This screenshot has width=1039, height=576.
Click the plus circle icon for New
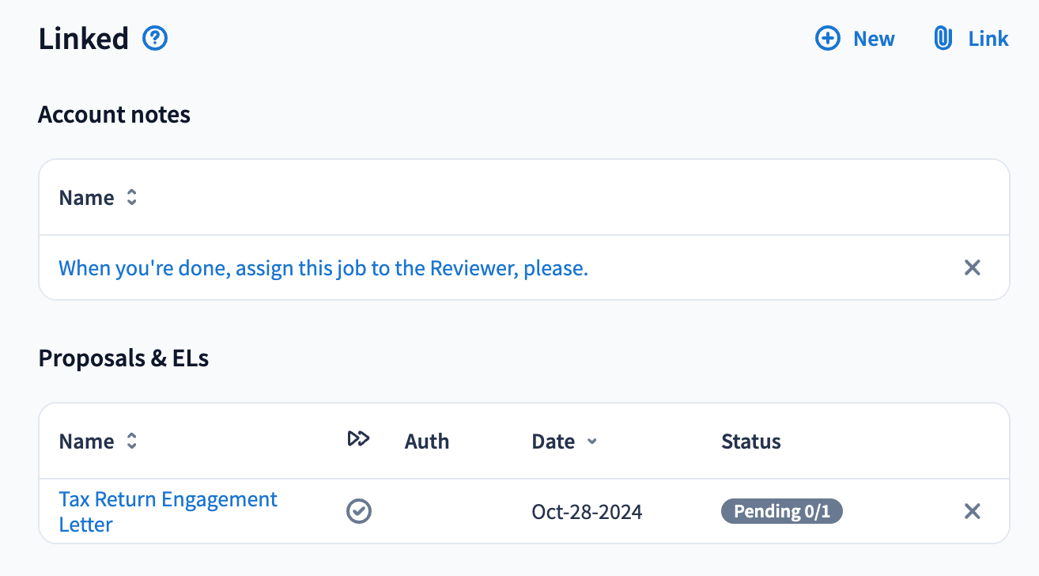tap(827, 39)
